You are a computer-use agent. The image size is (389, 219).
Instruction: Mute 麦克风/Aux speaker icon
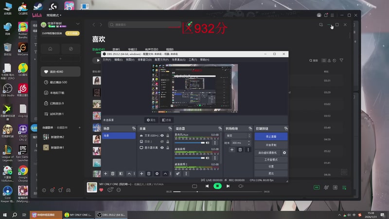point(208,143)
